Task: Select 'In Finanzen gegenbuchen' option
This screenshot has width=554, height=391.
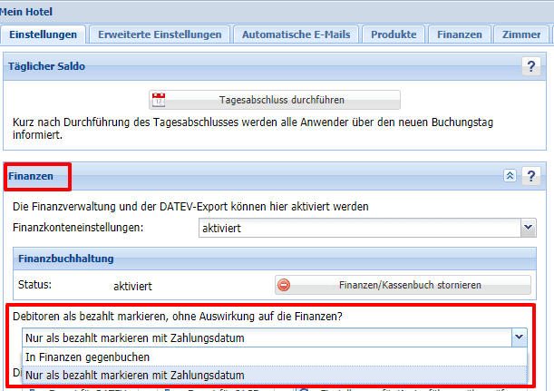Action: click(87, 357)
